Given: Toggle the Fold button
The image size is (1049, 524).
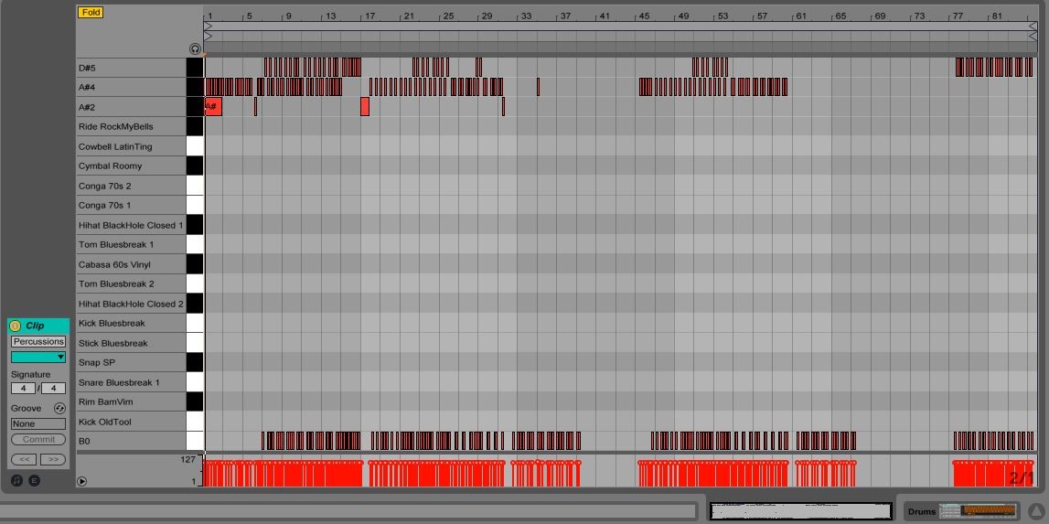Looking at the screenshot, I should click(x=91, y=12).
